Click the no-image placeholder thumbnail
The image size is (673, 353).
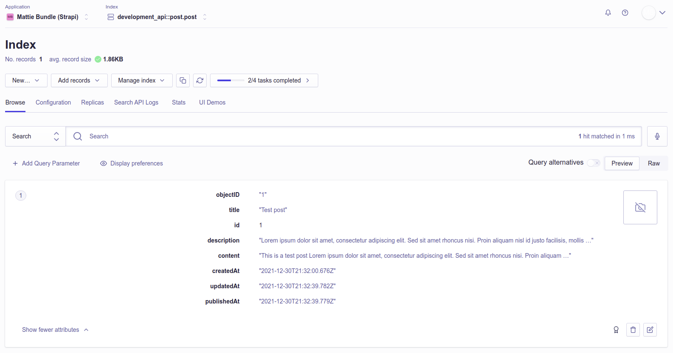click(x=640, y=207)
